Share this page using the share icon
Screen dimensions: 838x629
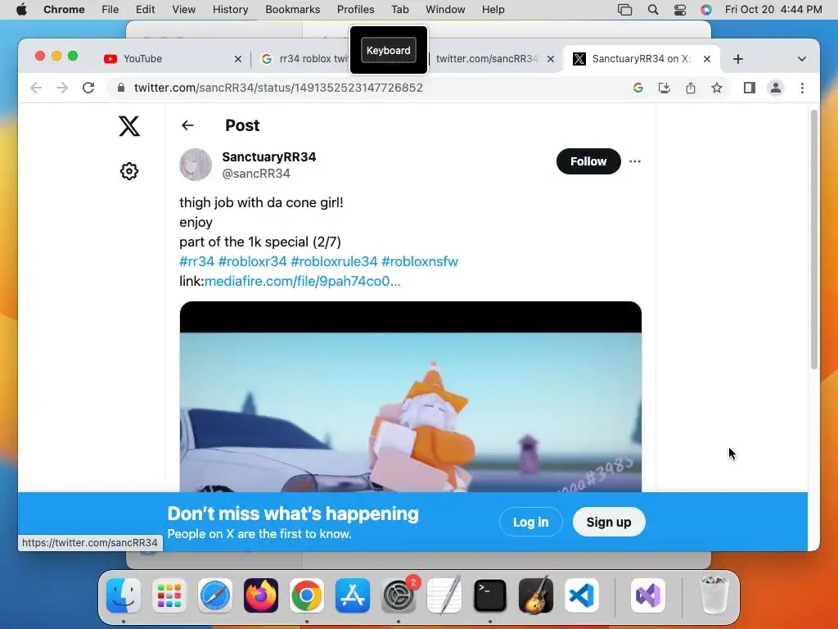pos(691,88)
